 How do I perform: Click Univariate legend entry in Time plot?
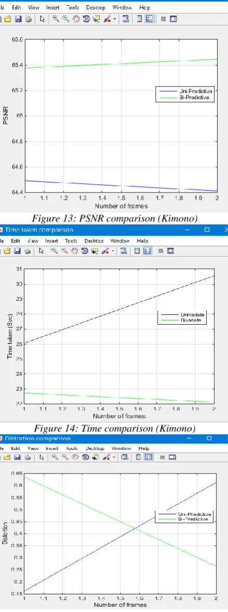coord(182,314)
